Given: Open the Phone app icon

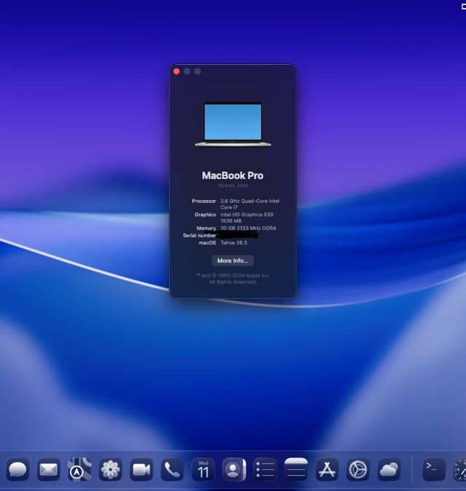Looking at the screenshot, I should point(172,470).
